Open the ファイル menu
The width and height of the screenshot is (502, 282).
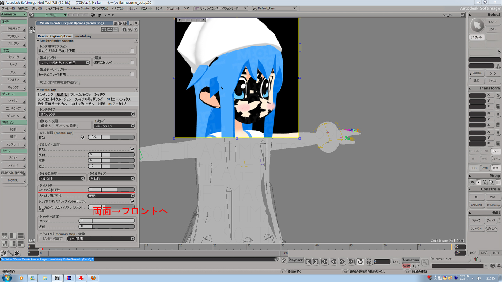pyautogui.click(x=8, y=8)
